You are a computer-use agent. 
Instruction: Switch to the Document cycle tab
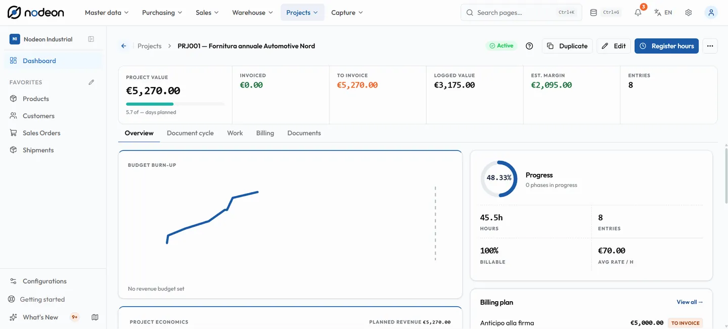point(190,133)
